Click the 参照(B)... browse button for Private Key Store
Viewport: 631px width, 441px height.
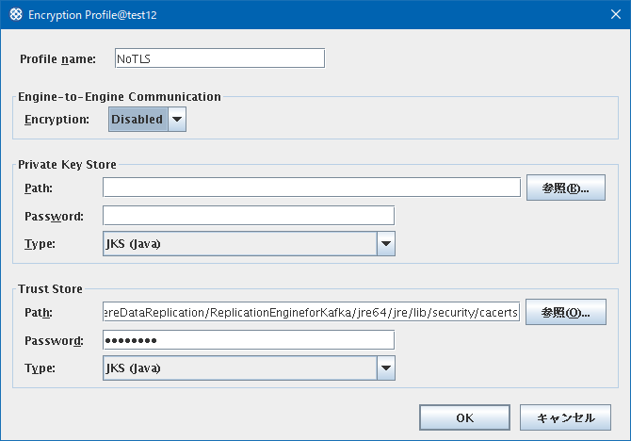pos(566,188)
